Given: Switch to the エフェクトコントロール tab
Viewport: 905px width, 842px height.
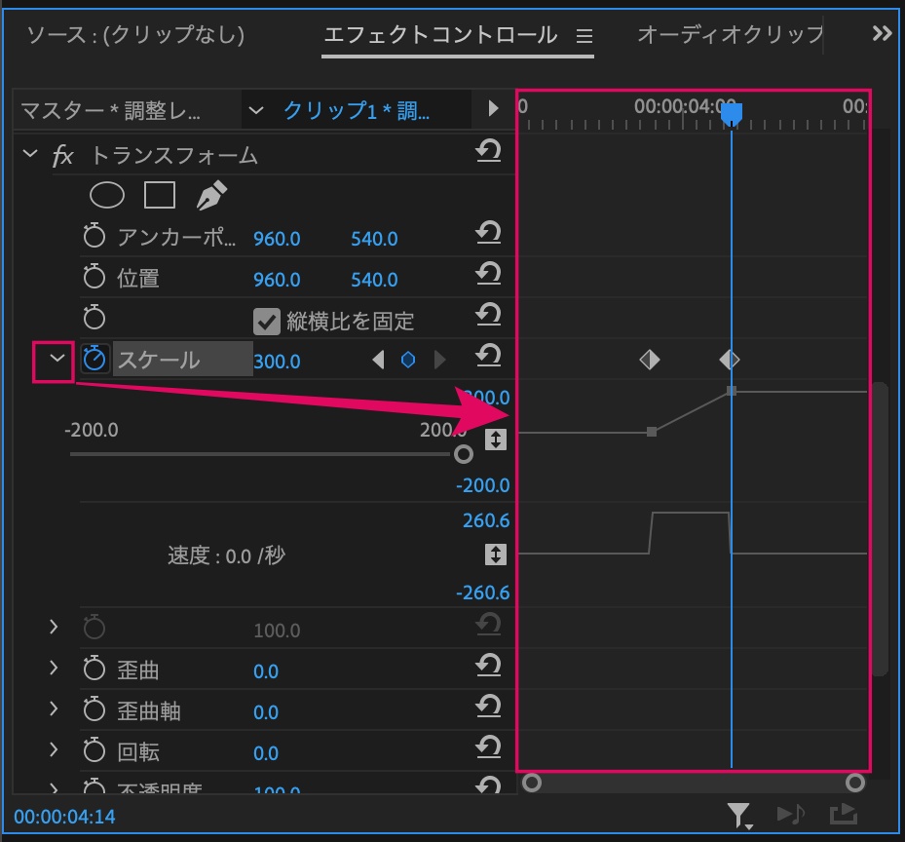Looking at the screenshot, I should point(440,35).
